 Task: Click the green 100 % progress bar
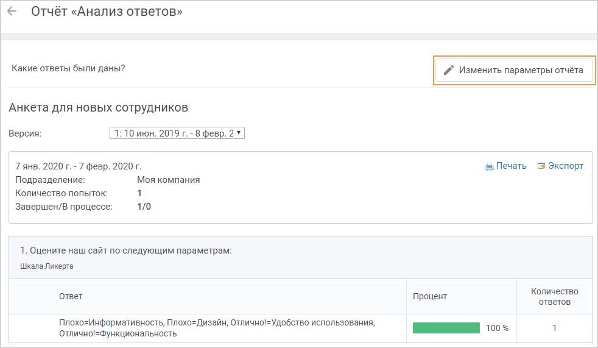pyautogui.click(x=446, y=328)
